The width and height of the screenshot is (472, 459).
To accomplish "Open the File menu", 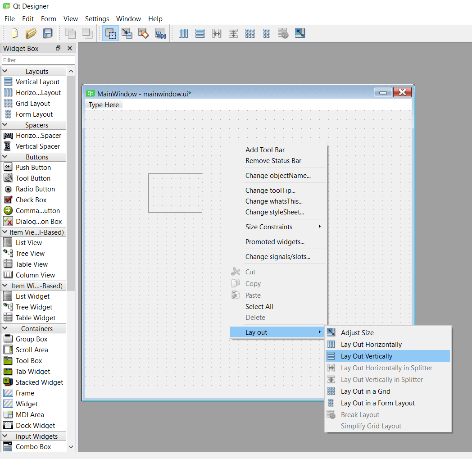I will (9, 18).
